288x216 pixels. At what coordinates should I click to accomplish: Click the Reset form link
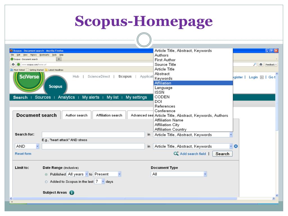pyautogui.click(x=23, y=154)
